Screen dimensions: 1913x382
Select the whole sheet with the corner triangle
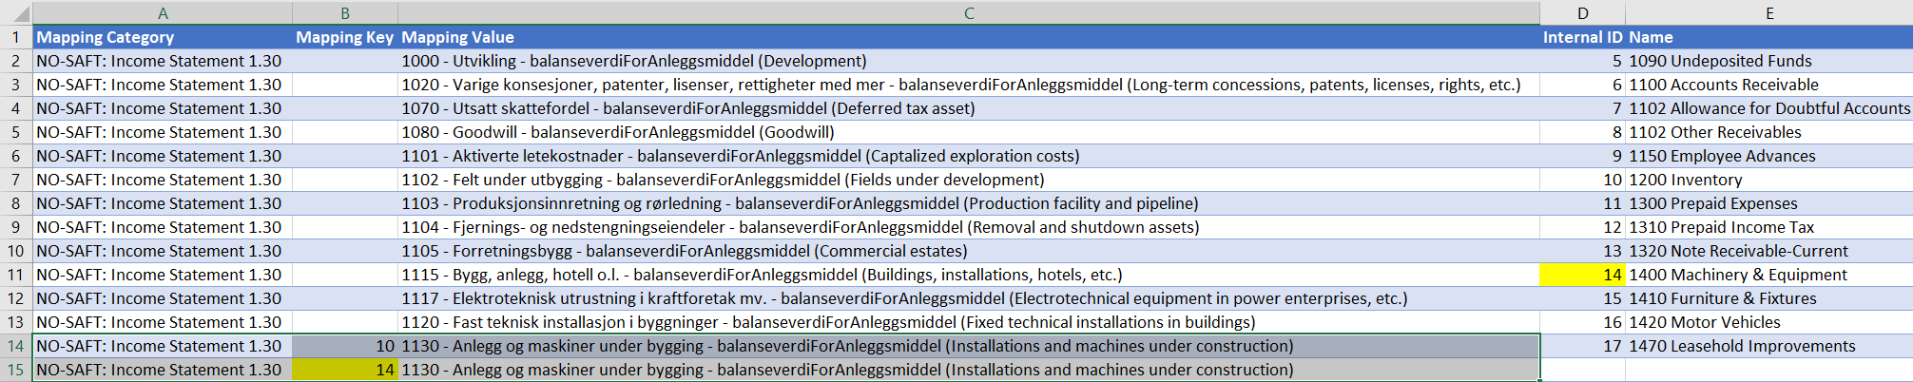coord(16,13)
